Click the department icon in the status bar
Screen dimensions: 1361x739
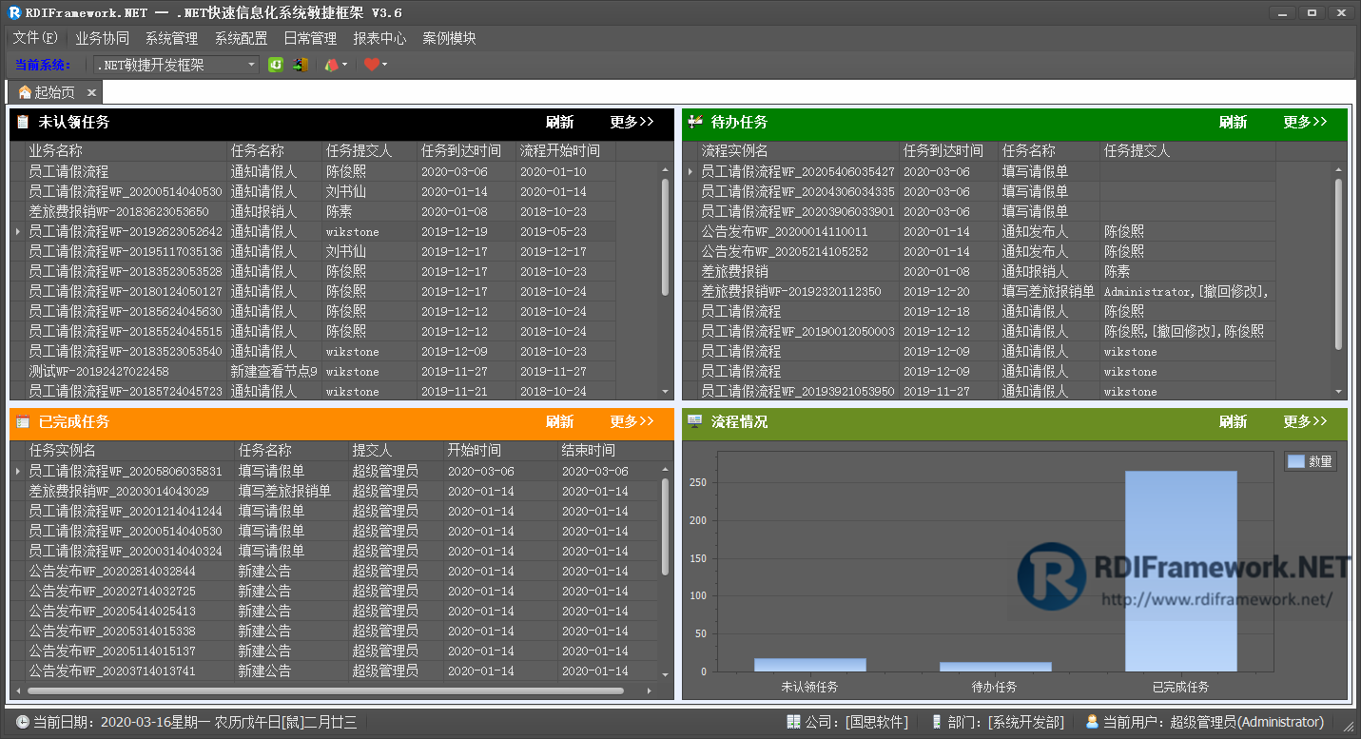936,722
